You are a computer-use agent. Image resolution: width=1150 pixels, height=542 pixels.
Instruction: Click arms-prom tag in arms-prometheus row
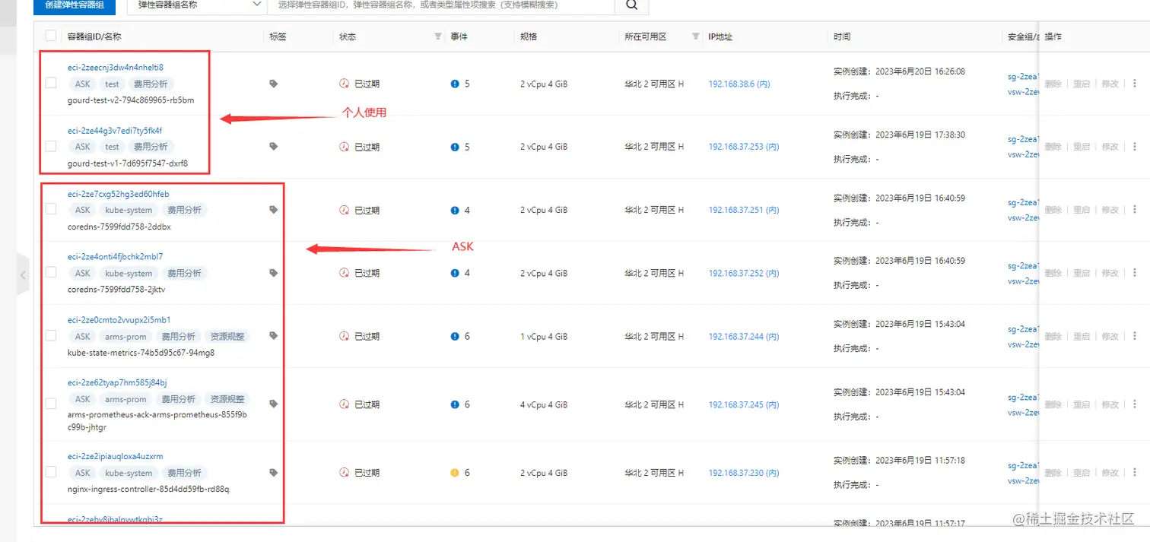pos(125,399)
